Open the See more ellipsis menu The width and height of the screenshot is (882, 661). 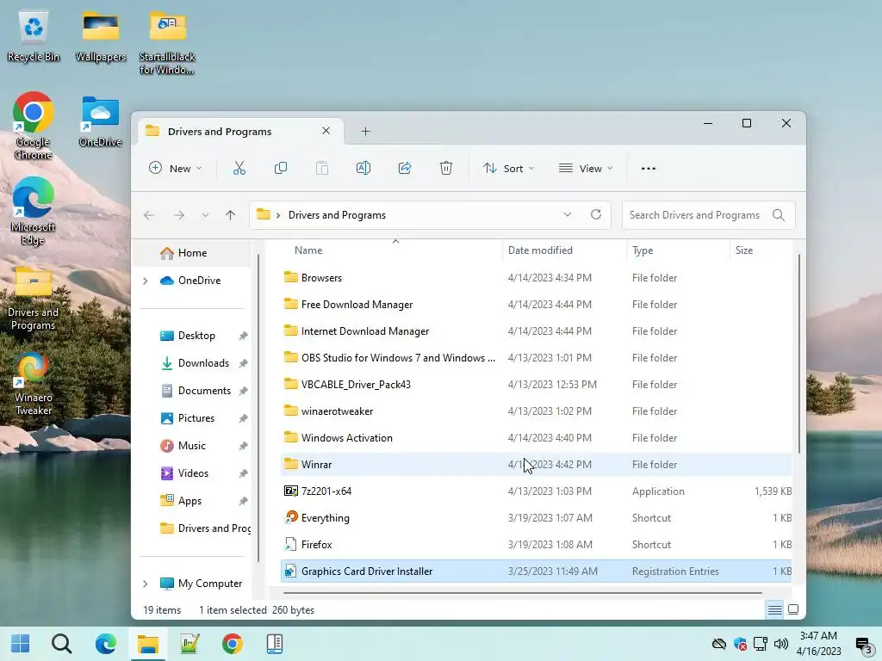[648, 168]
